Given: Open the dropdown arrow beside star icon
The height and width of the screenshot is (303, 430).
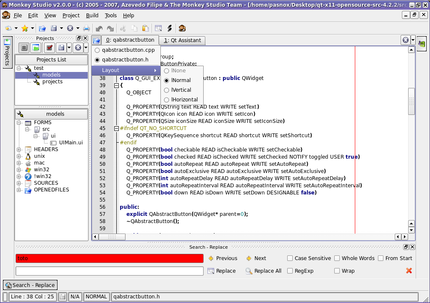Looking at the screenshot, I should tap(32, 28).
